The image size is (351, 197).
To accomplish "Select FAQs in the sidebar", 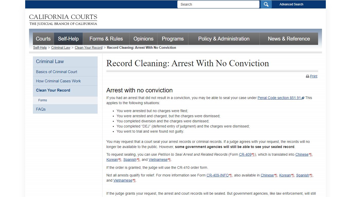I will pyautogui.click(x=40, y=109).
